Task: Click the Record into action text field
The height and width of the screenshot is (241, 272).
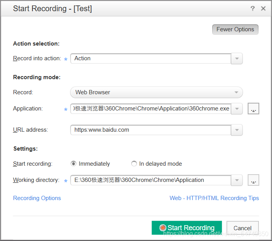Action: coord(150,59)
